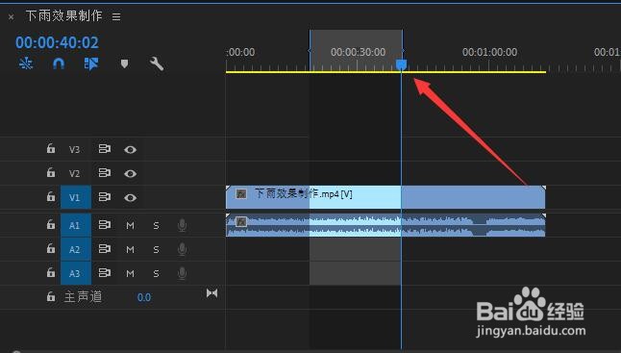Screen dimensions: 621x353
Task: Click the Out point marker on ruler
Action: click(x=403, y=51)
